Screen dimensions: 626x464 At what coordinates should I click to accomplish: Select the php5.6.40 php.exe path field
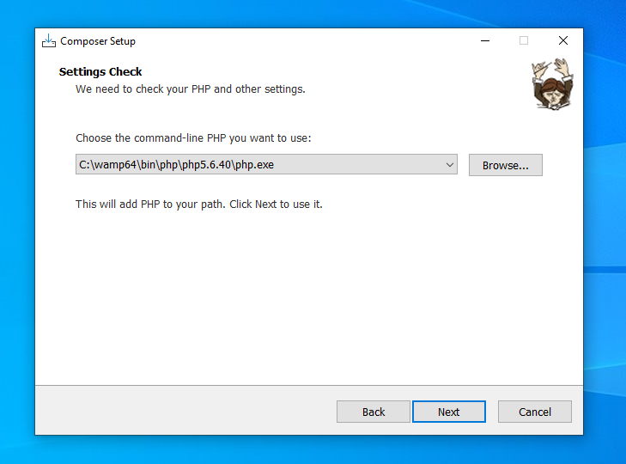coord(258,165)
